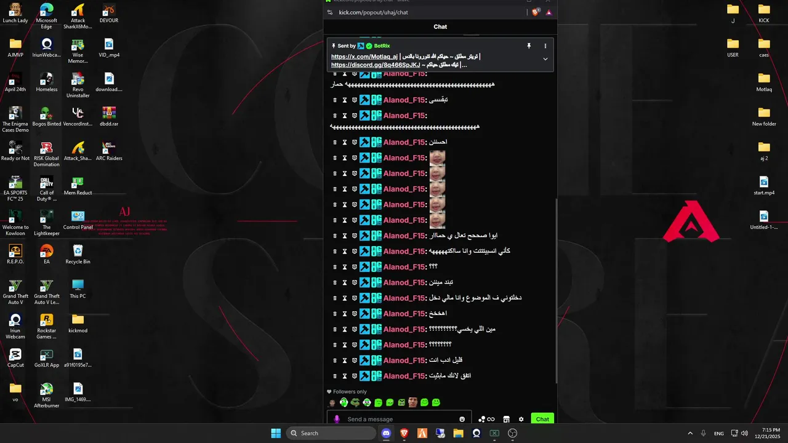The width and height of the screenshot is (788, 443).
Task: Click the Chat header title
Action: point(440,26)
